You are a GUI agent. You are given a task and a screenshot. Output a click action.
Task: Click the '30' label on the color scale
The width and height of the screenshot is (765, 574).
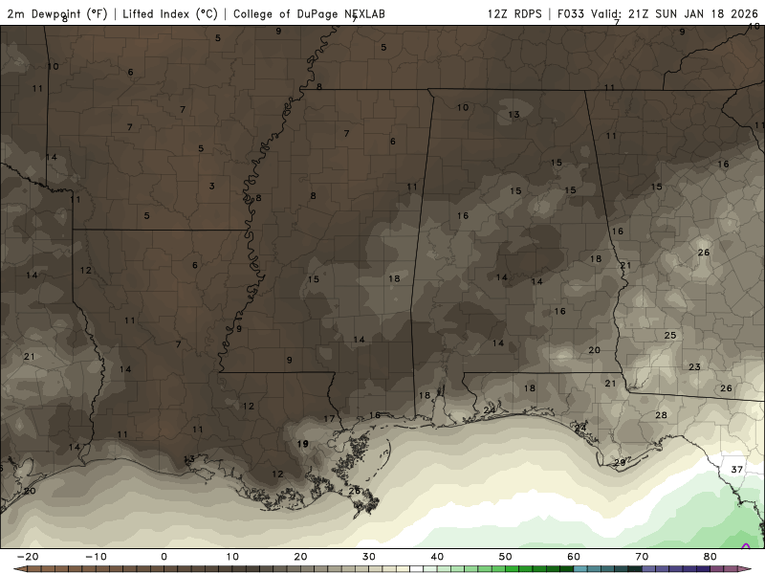pyautogui.click(x=369, y=557)
